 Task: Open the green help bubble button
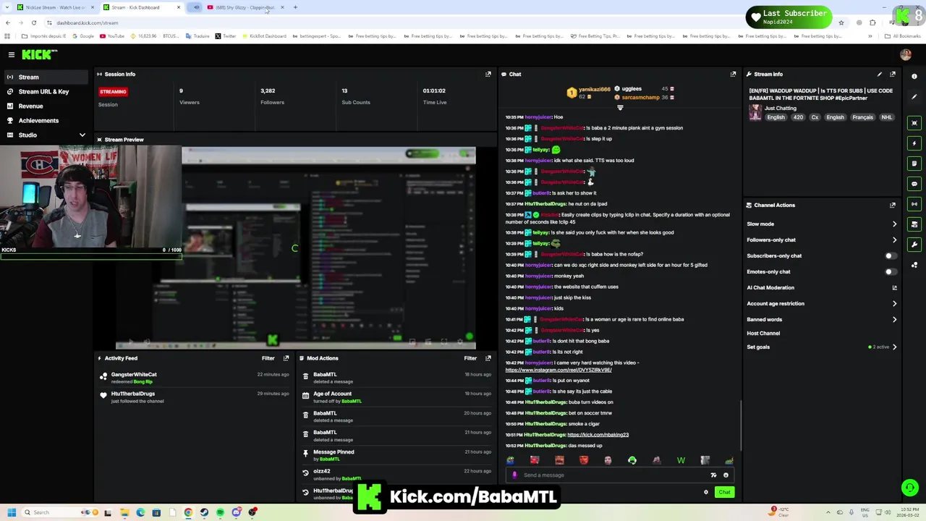tap(909, 488)
